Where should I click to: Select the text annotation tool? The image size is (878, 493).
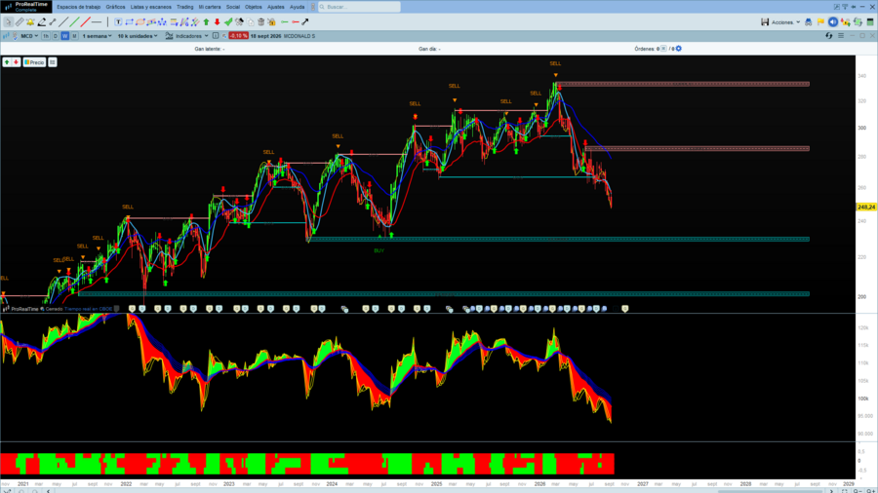[x=118, y=22]
